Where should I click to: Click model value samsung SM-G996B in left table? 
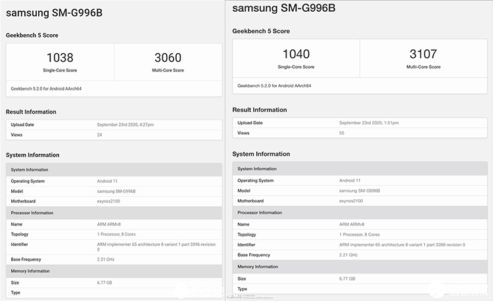[x=116, y=191]
